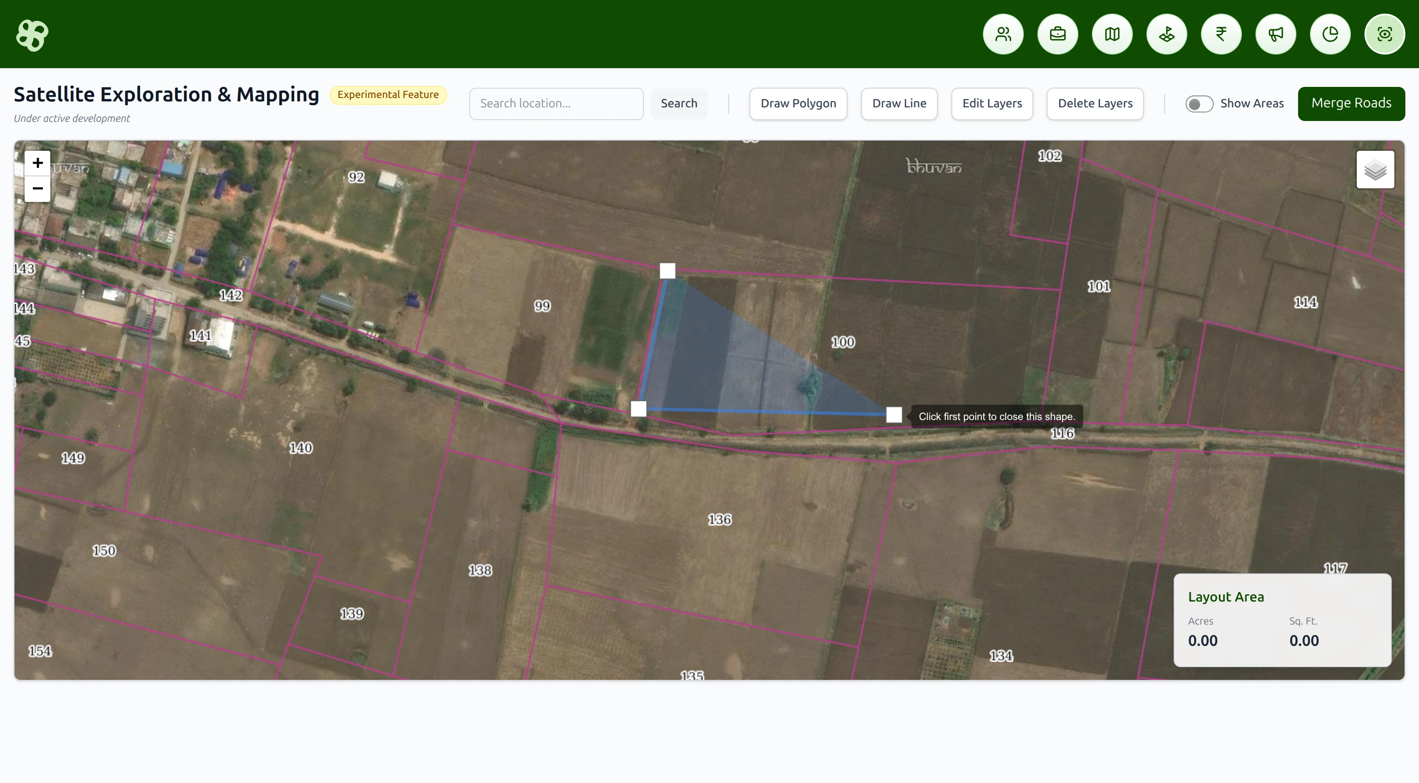Click the flower logo in header
The width and height of the screenshot is (1419, 783).
(x=32, y=35)
